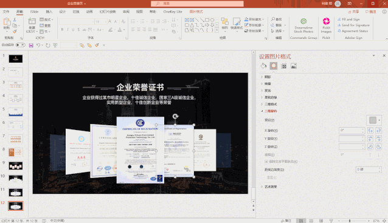The image size is (388, 223).
Task: Click the Format Painter brush icon
Action: tap(15, 32)
